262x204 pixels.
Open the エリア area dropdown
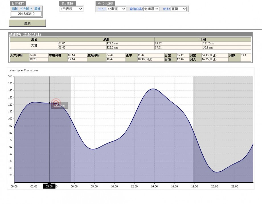116,9
